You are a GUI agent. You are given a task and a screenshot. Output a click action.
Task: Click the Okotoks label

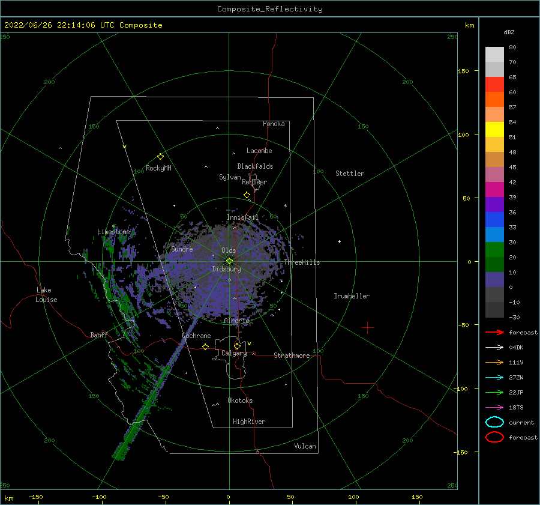(240, 401)
